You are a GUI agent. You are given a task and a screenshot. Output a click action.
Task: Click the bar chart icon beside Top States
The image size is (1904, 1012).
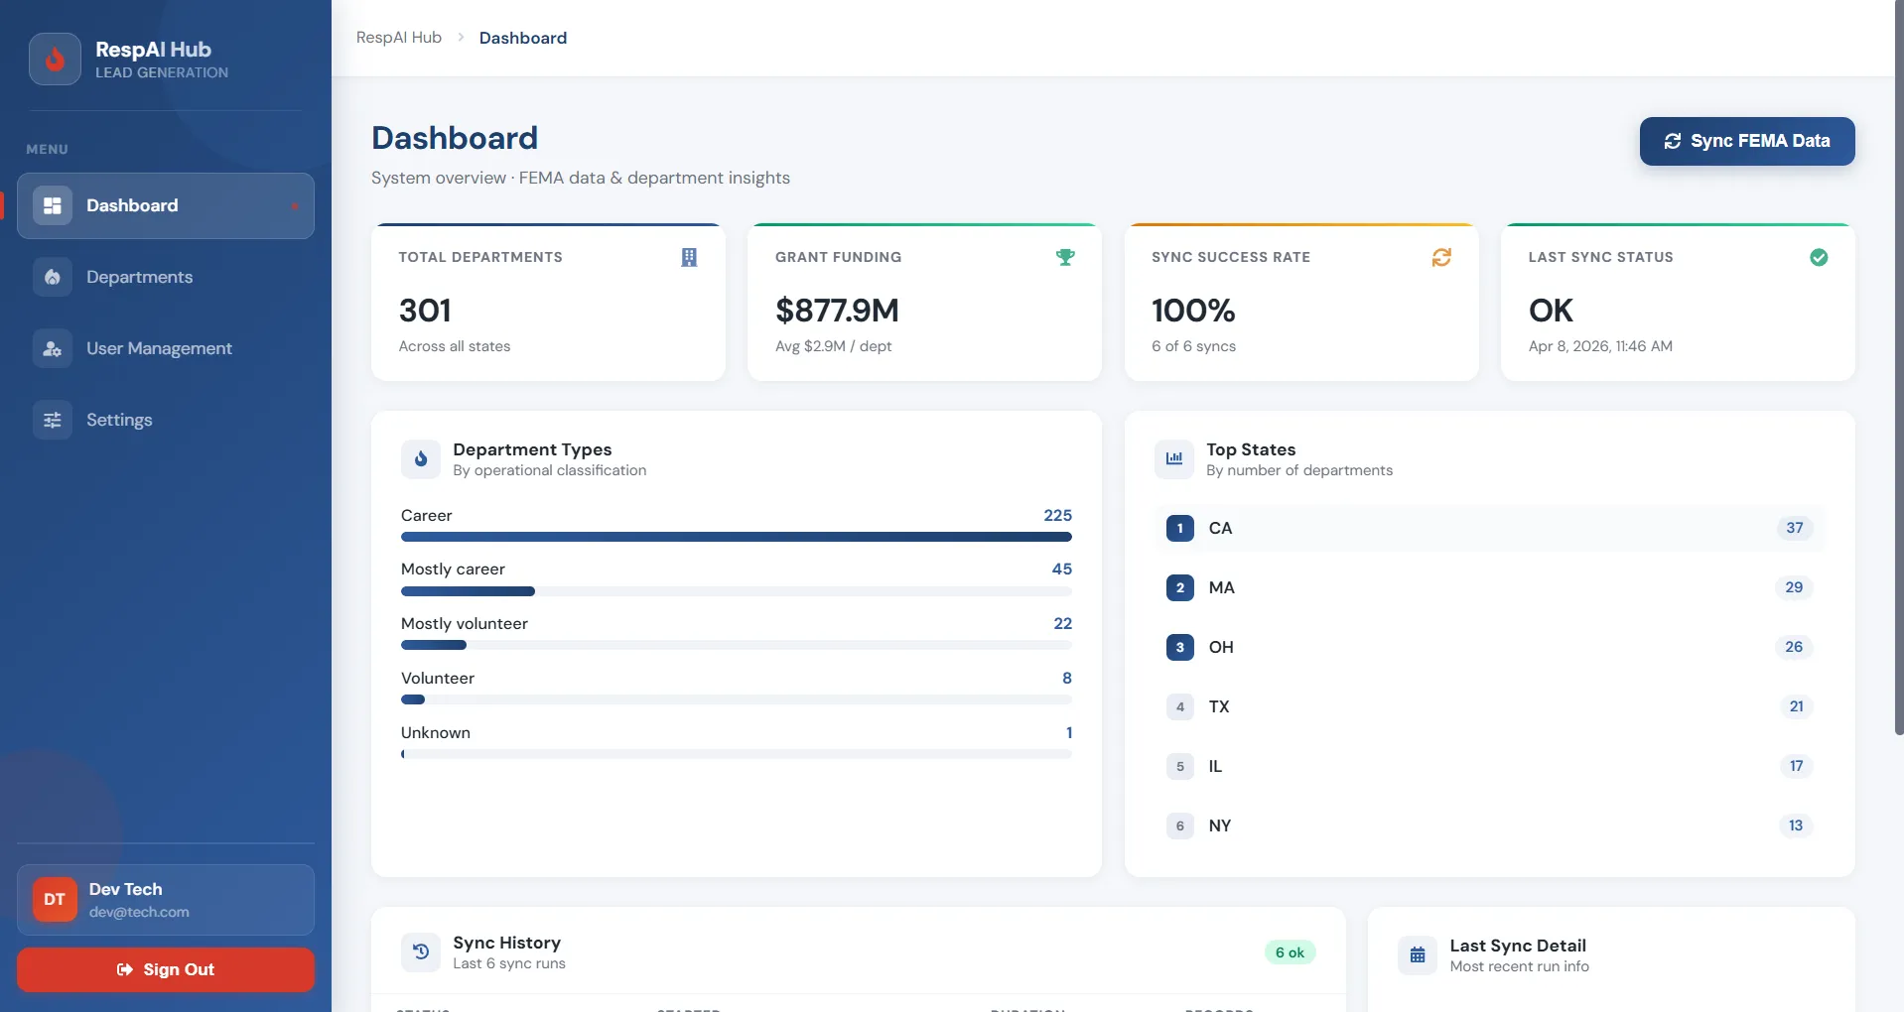[x=1174, y=458]
